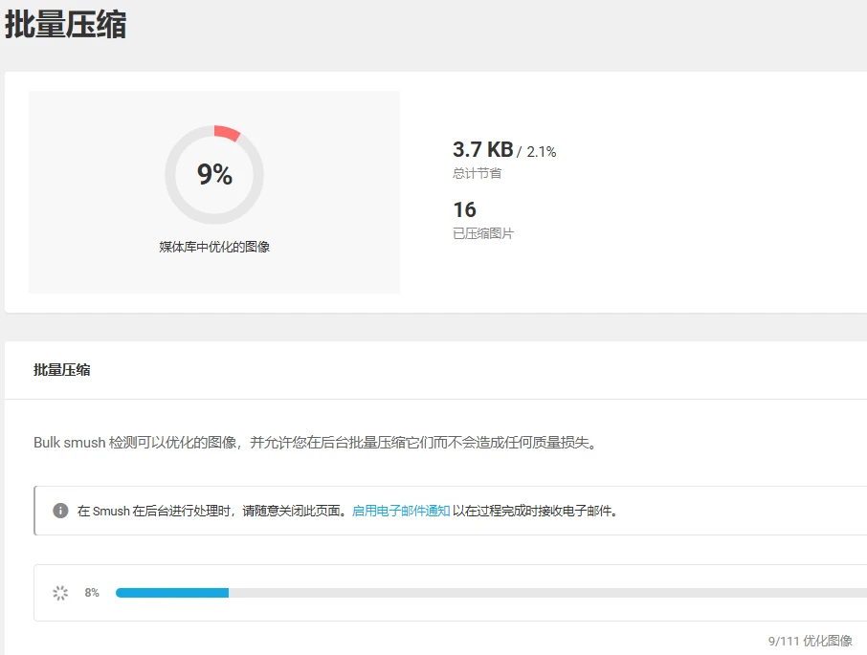Expand the 批量压缩 section header
Viewport: 867px width, 655px height.
tap(59, 370)
